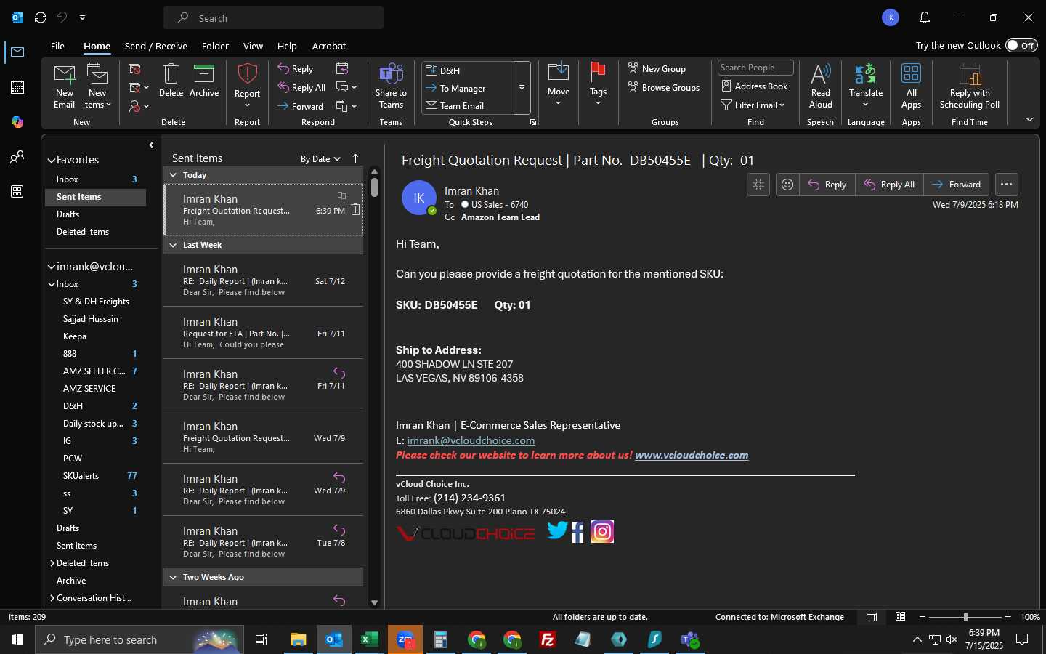The height and width of the screenshot is (654, 1046).
Task: Open more actions ellipsis in message header
Action: point(1006,185)
